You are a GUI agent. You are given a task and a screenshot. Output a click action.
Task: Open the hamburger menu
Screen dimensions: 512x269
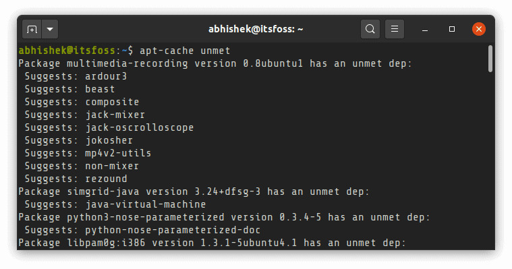point(395,29)
